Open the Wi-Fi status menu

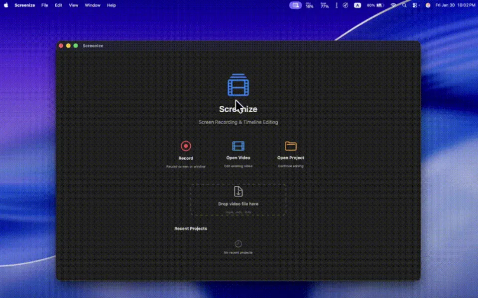click(x=393, y=5)
